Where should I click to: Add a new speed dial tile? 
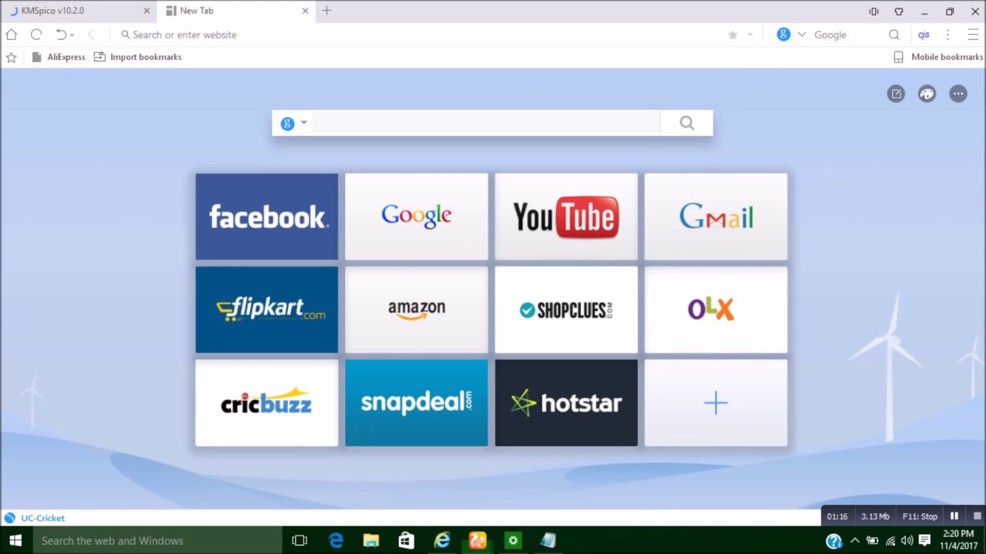click(716, 402)
